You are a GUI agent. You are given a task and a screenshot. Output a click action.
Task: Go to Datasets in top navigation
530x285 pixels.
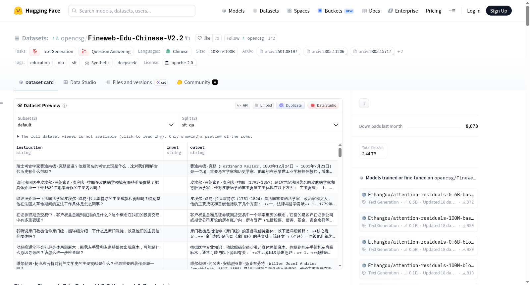click(x=266, y=11)
